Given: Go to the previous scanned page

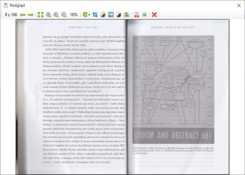Looking at the screenshot, I should click(x=23, y=15).
